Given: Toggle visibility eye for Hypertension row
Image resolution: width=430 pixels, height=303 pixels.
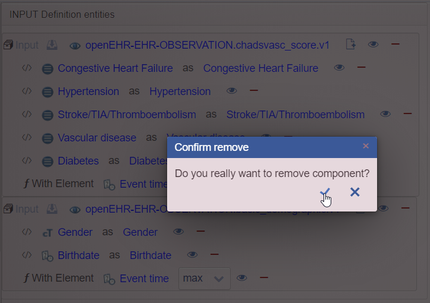Looking at the screenshot, I should [x=232, y=90].
